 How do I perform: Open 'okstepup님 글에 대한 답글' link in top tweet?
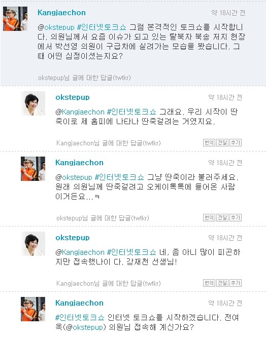(x=84, y=78)
